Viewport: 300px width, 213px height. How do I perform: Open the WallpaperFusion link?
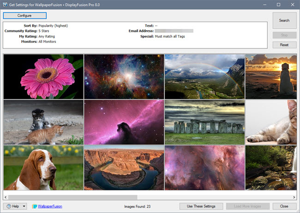point(50,206)
